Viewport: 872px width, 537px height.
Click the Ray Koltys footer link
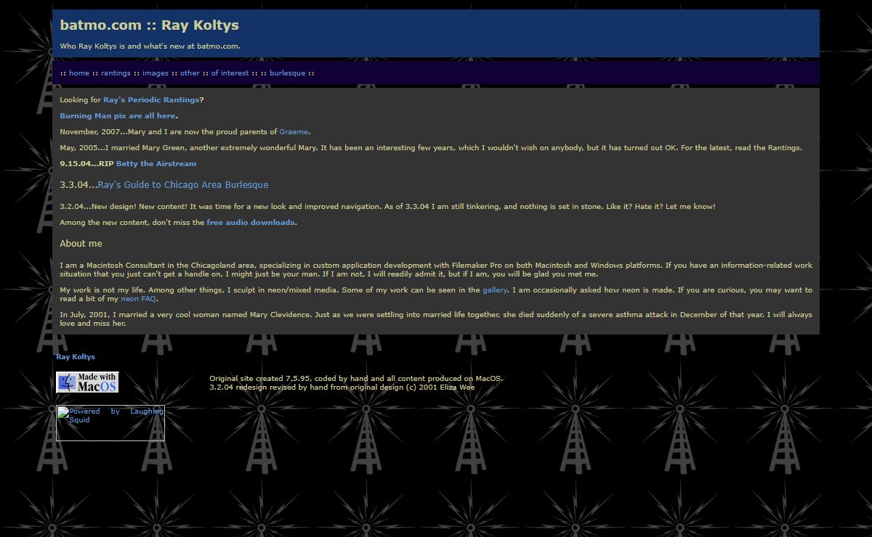[76, 357]
